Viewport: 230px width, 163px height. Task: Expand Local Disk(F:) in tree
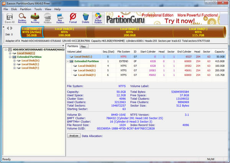click(15, 68)
